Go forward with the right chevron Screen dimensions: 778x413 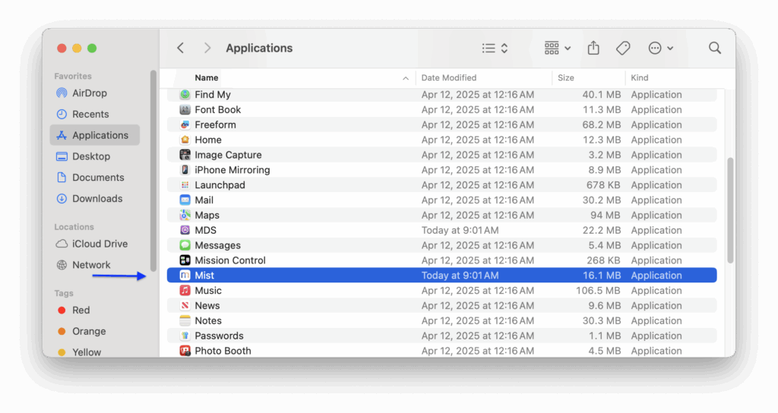click(x=207, y=48)
